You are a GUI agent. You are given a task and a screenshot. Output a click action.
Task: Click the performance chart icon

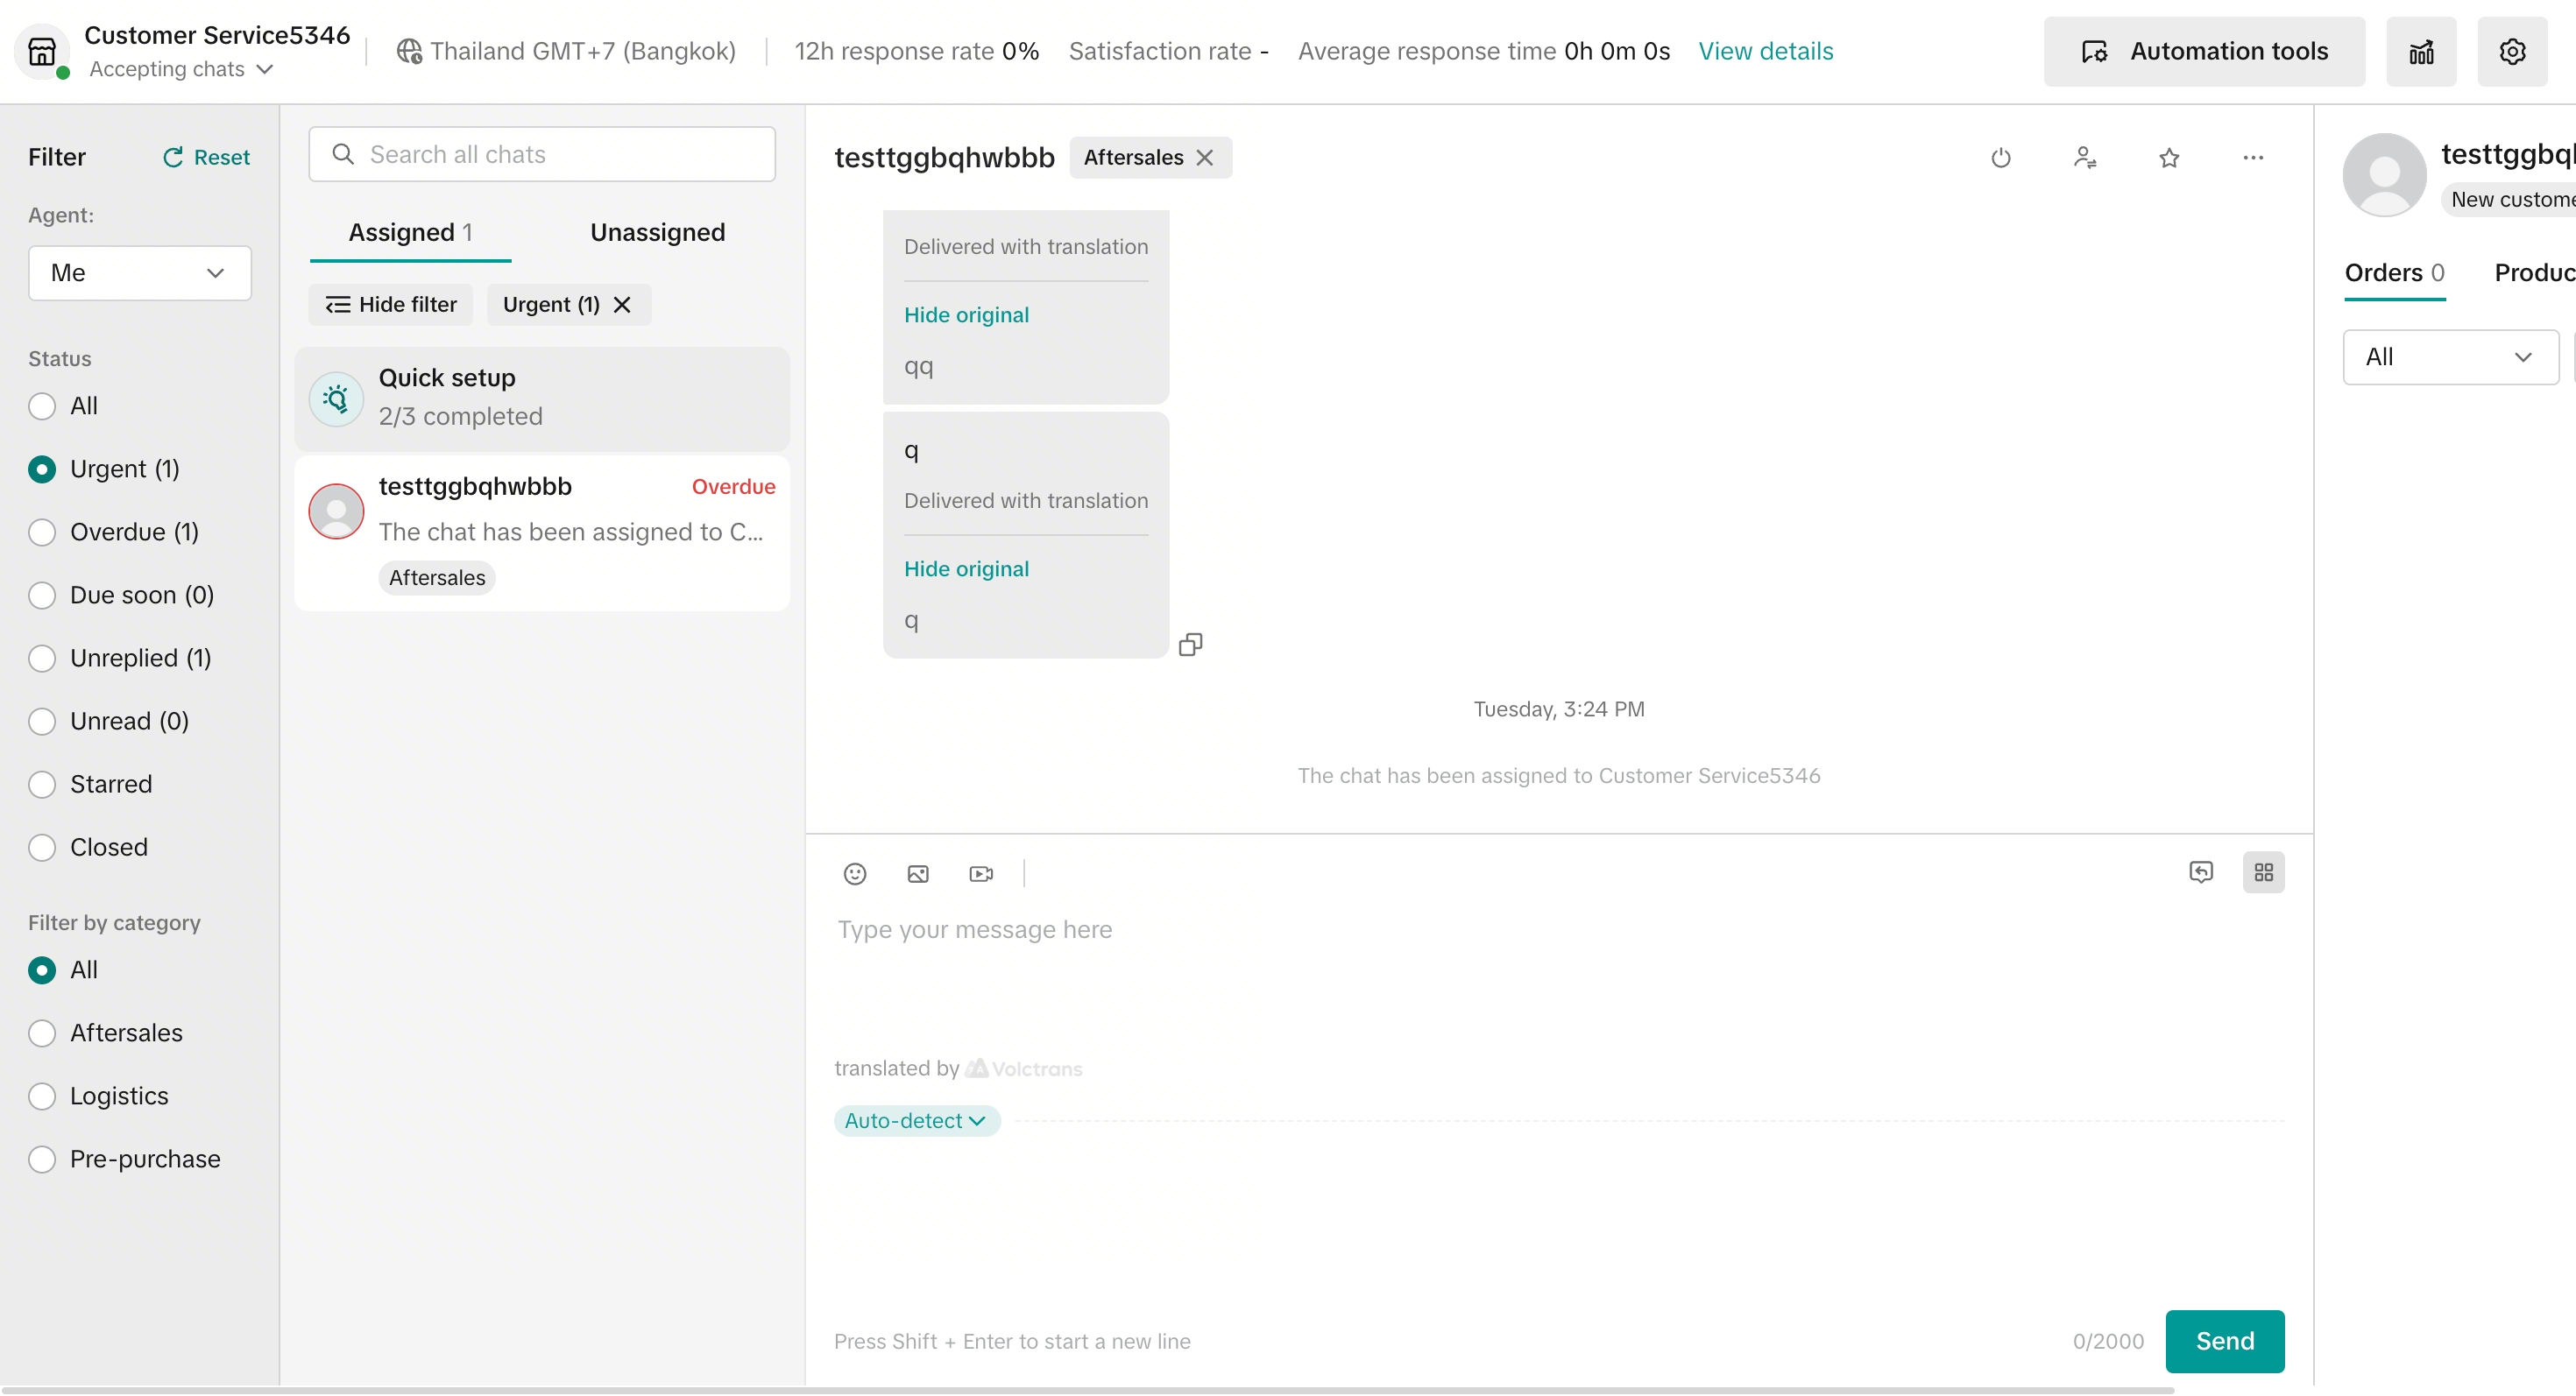coord(2420,52)
